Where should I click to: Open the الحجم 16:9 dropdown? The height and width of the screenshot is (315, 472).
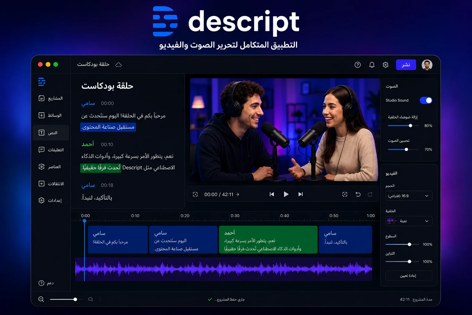point(409,196)
